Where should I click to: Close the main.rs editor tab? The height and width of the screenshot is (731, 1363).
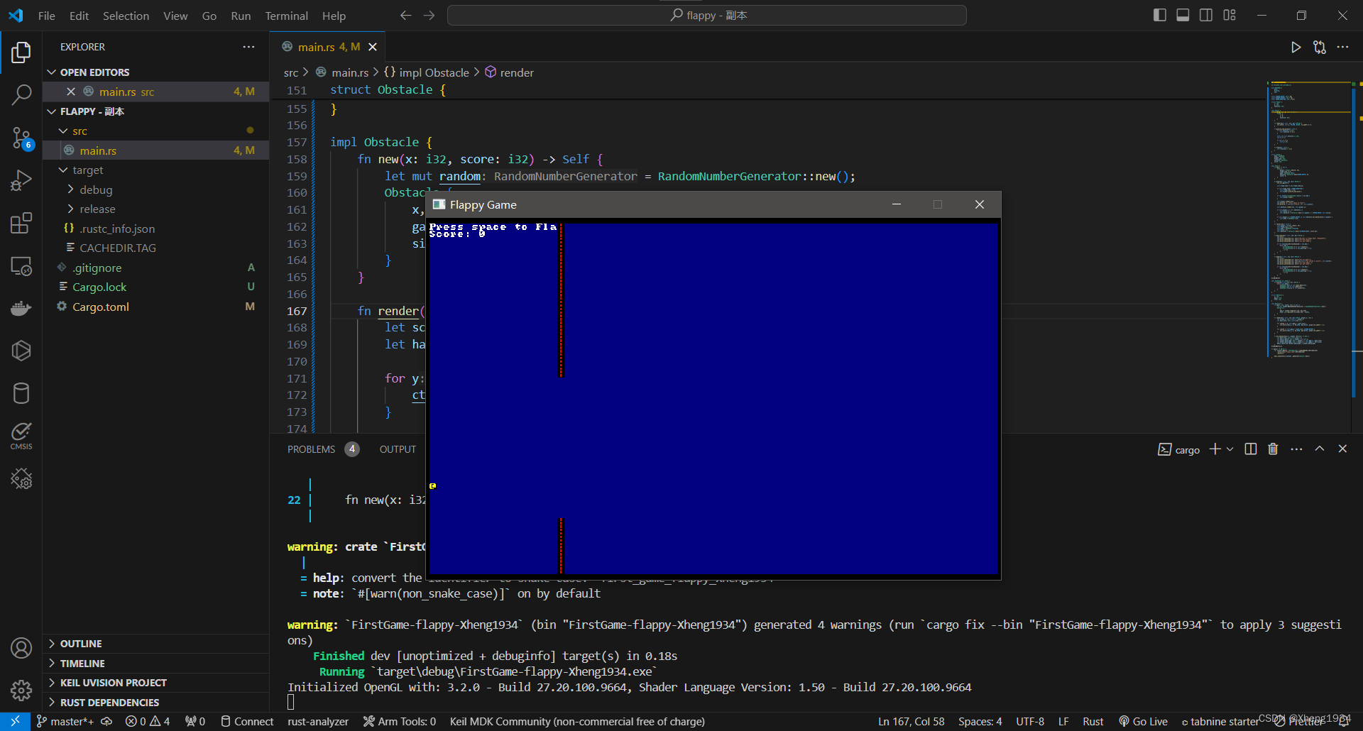click(373, 47)
